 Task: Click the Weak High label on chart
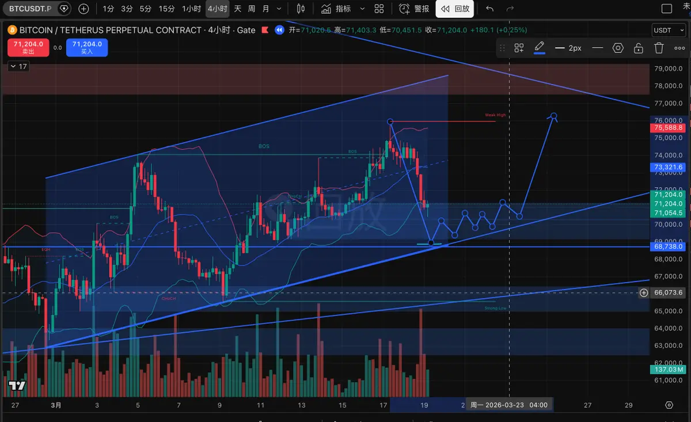point(495,115)
